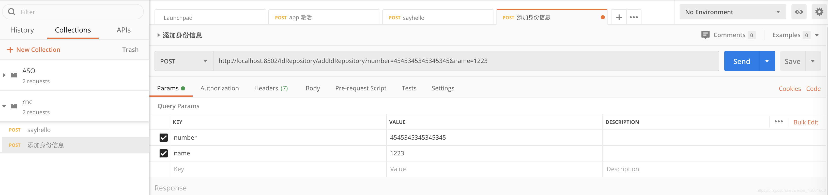Open the Cookies link
Image resolution: width=828 pixels, height=195 pixels.
(x=790, y=89)
